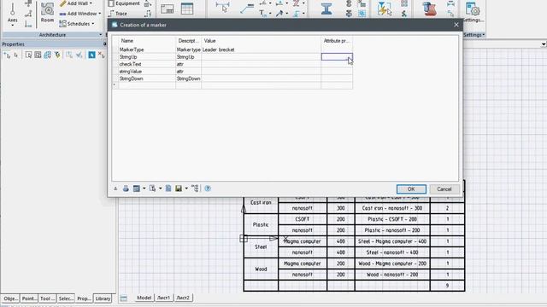Open the Point... panel tab
The image size is (547, 307).
(x=29, y=298)
